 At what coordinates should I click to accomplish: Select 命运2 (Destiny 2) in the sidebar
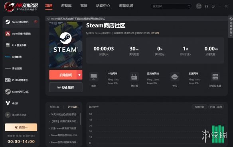coord(21,103)
